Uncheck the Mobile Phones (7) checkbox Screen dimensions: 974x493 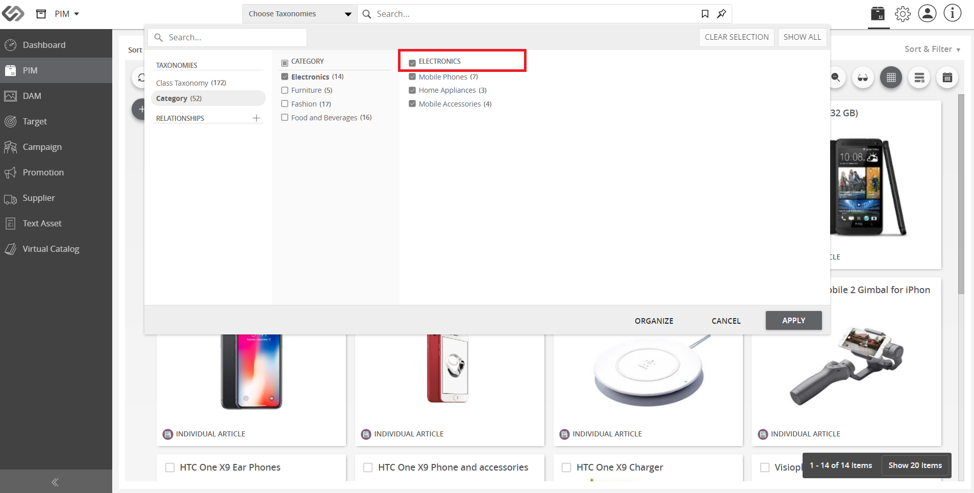(412, 76)
